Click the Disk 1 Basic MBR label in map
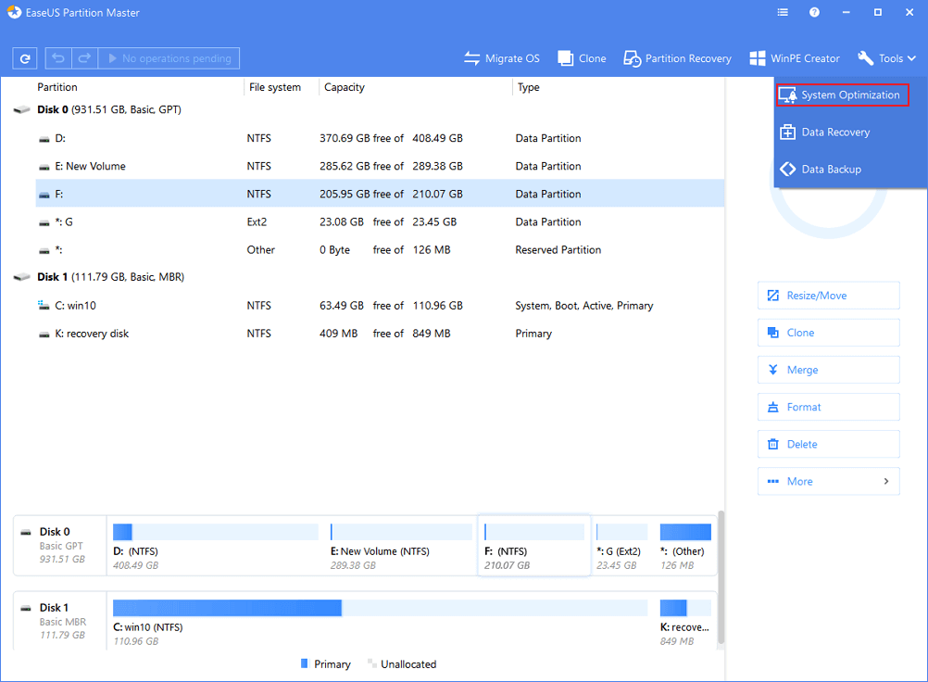The image size is (928, 682). (x=61, y=621)
